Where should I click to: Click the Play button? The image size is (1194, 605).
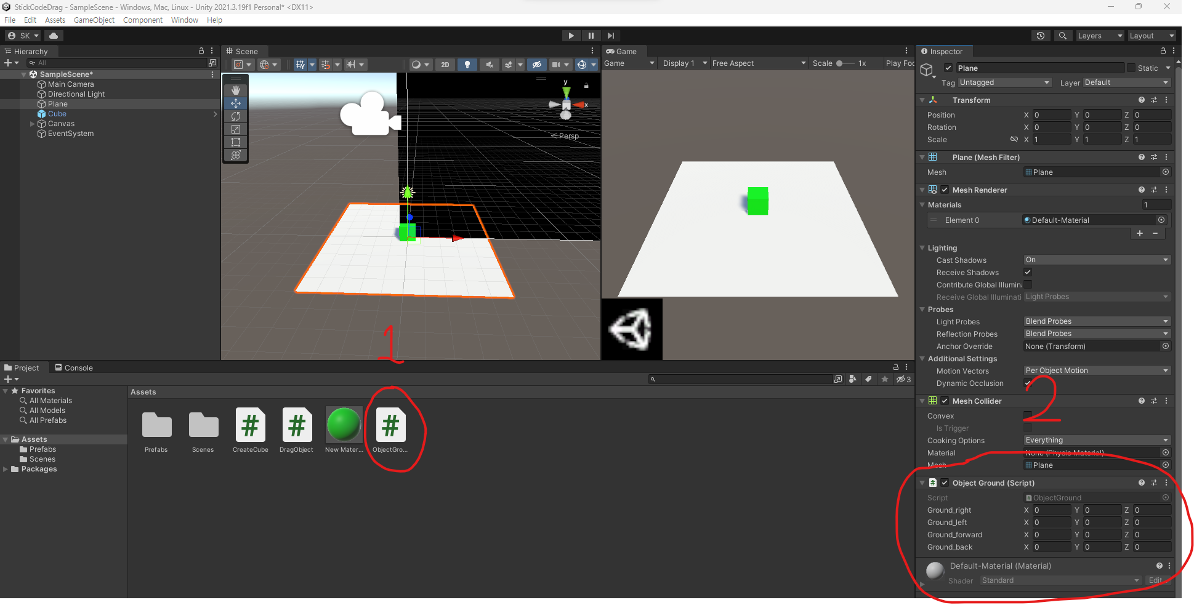(571, 36)
